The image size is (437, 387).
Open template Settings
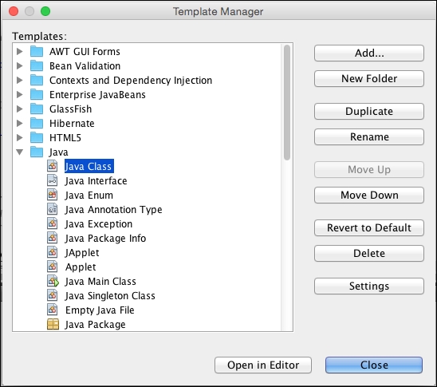[x=369, y=286]
